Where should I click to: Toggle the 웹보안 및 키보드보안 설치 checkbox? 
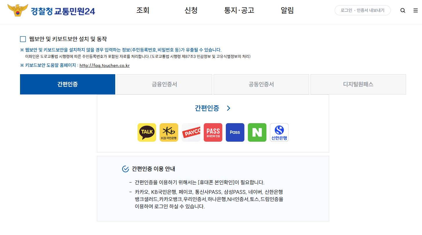pos(23,39)
